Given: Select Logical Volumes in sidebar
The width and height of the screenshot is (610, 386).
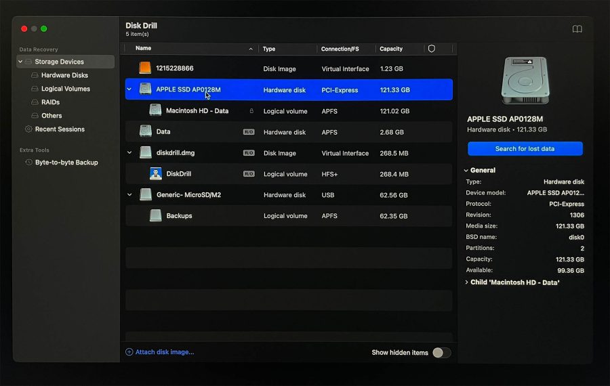Looking at the screenshot, I should click(x=66, y=89).
